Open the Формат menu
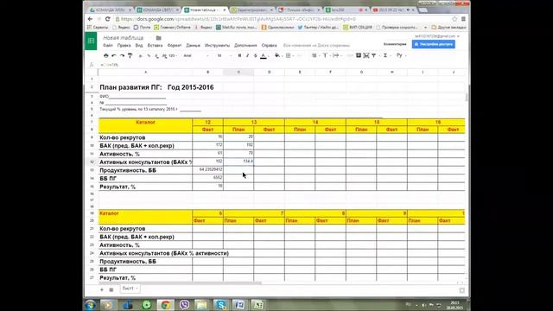 click(175, 46)
